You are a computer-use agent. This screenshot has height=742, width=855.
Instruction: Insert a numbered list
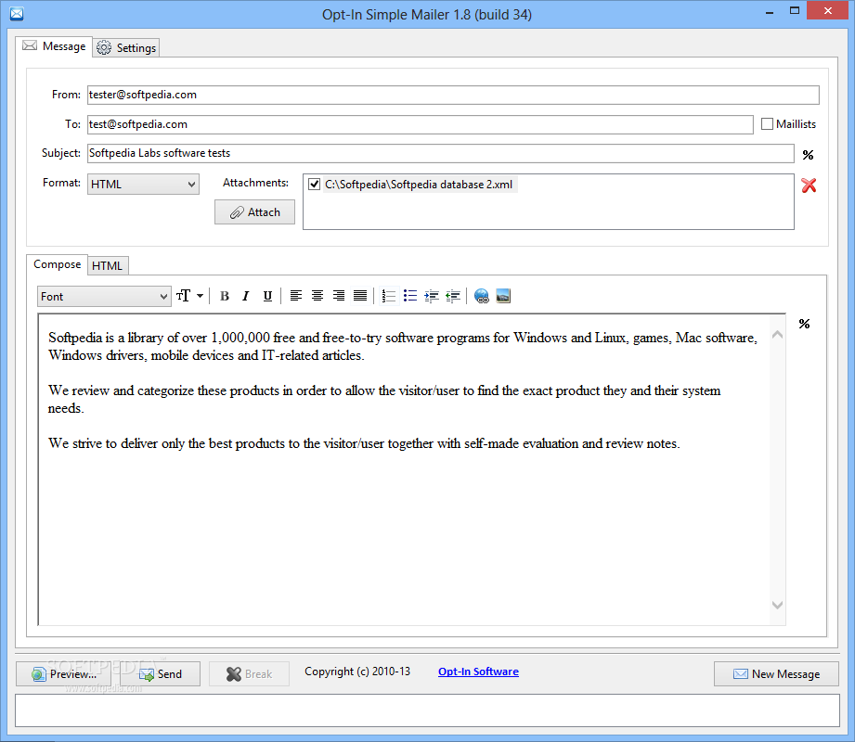389,296
